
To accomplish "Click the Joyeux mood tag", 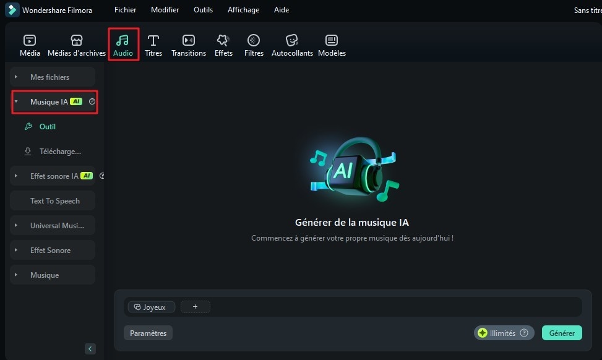I will click(151, 307).
